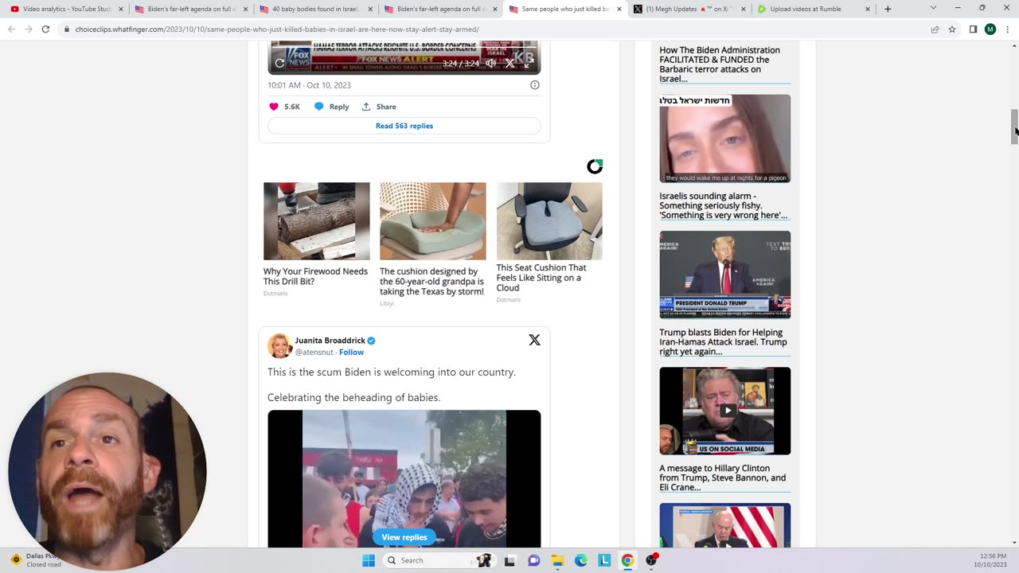Open Dallas Pkwy Closed road traffic widget
The image size is (1019, 573).
click(36, 560)
